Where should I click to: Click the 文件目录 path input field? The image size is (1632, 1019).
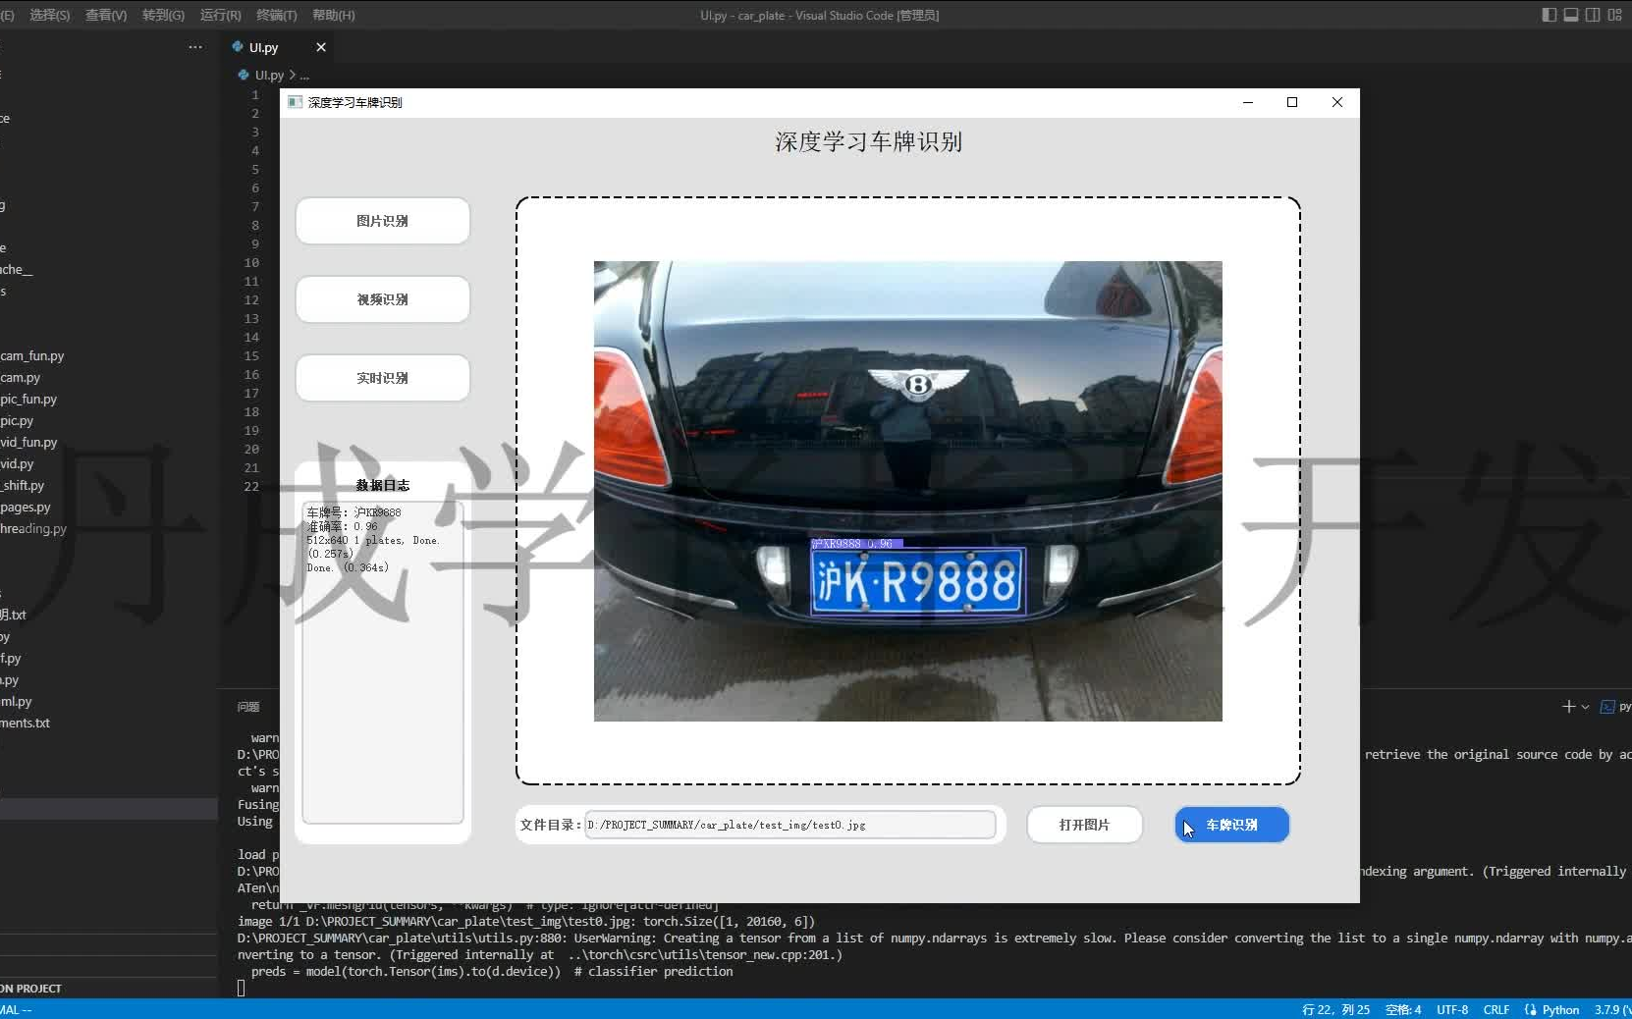(790, 825)
